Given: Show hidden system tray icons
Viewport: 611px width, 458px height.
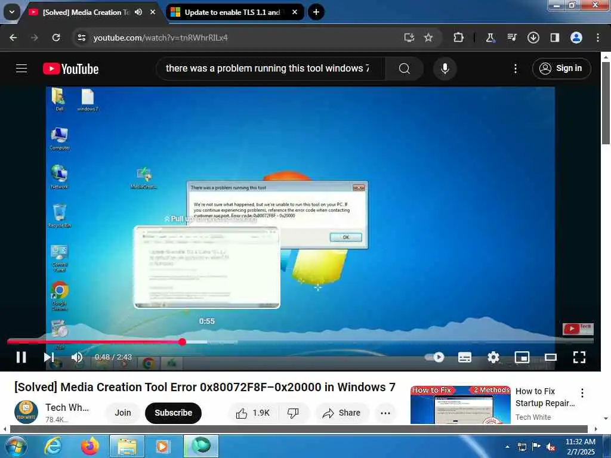Looking at the screenshot, I should coord(507,447).
